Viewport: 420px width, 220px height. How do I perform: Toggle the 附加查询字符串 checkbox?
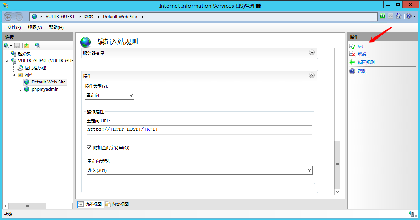(89, 147)
